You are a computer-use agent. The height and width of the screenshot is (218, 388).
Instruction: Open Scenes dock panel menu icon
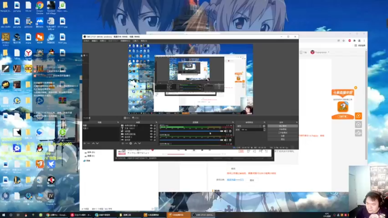click(x=118, y=123)
